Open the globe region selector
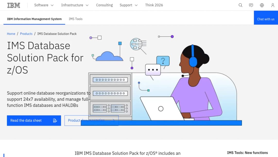The width and height of the screenshot is (278, 157). click(x=262, y=5)
